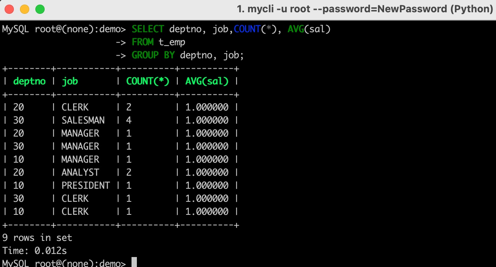The width and height of the screenshot is (496, 267).
Task: Click the PRESIDENT job cell
Action: [x=86, y=186]
